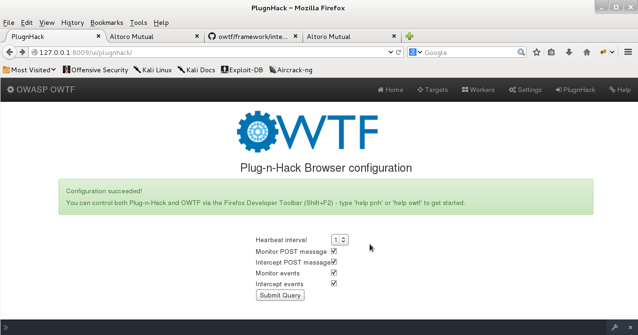Click the Plug-n-Hack toolbar add-on icon
Viewport: 638px width, 335px height.
(x=604, y=52)
